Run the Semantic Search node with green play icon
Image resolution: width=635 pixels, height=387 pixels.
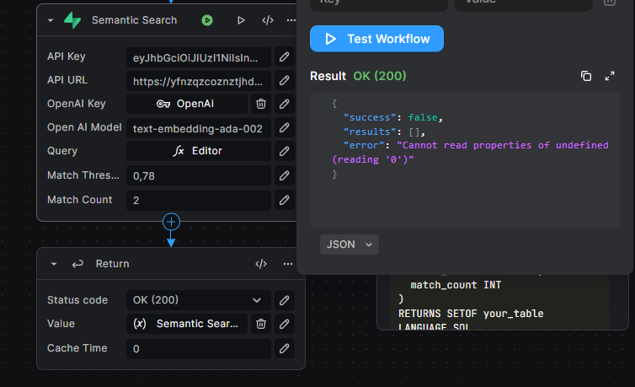207,20
